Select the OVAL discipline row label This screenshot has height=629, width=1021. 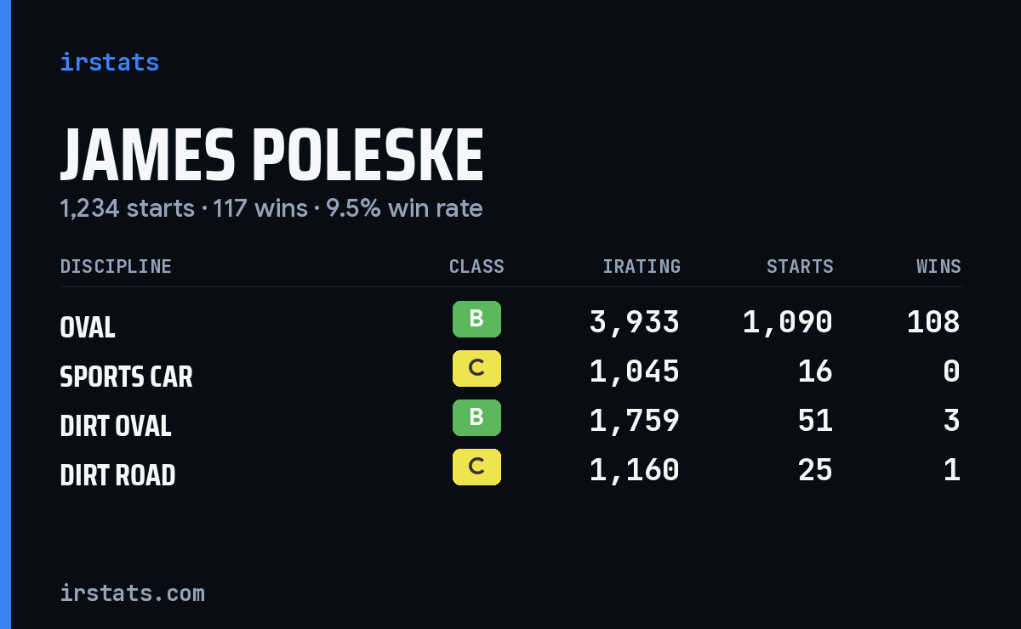88,327
